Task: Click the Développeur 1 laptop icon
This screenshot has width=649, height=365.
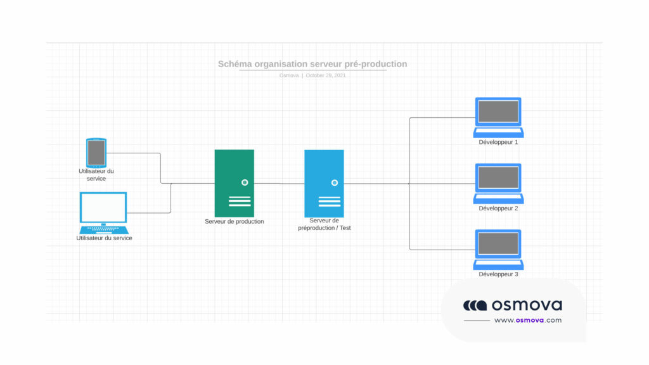Action: (x=498, y=117)
